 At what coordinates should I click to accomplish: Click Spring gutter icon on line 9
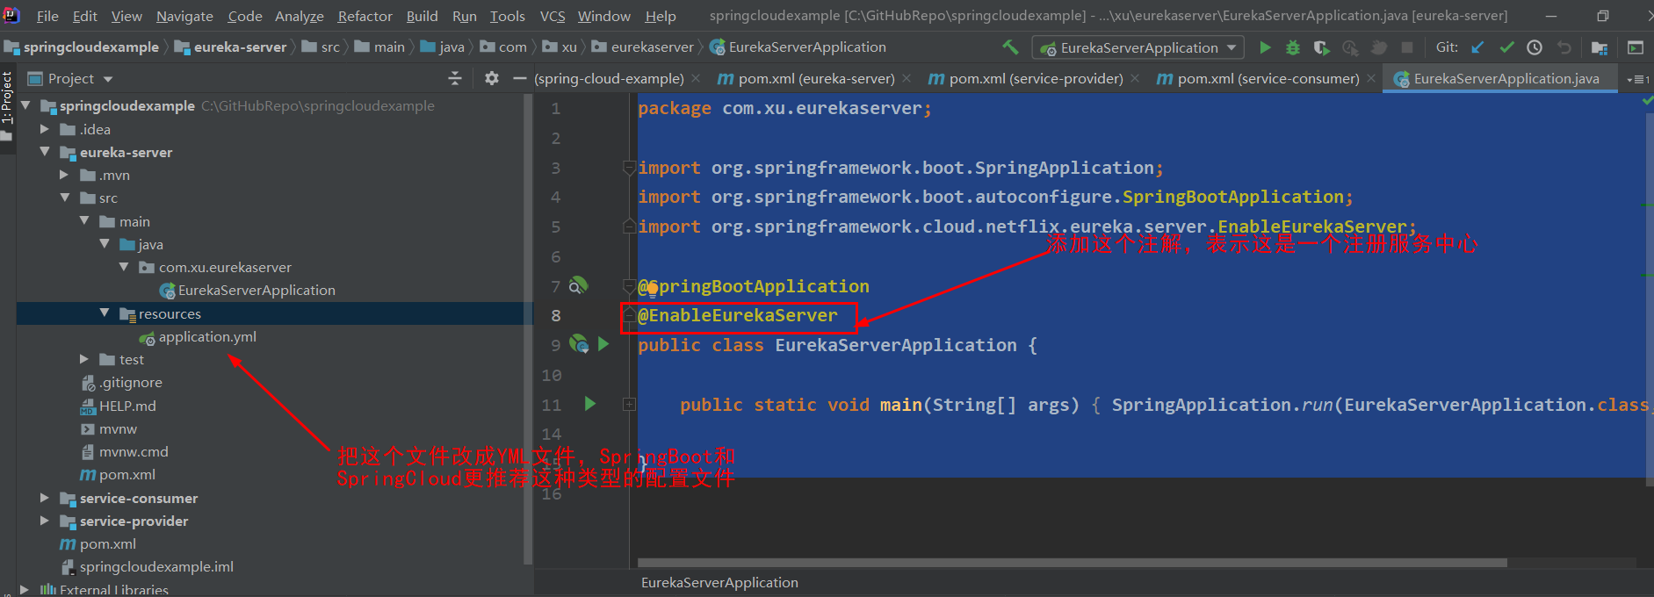[x=579, y=344]
